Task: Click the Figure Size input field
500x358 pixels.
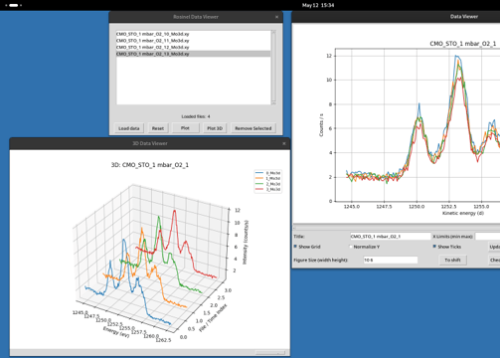Action: point(390,261)
